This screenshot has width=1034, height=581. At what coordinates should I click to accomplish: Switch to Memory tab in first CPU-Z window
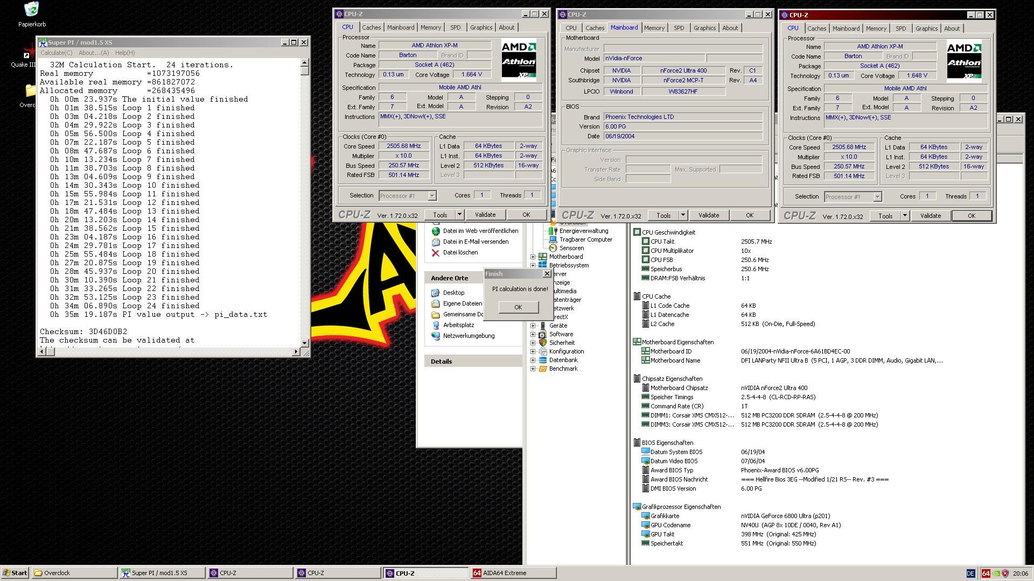431,27
